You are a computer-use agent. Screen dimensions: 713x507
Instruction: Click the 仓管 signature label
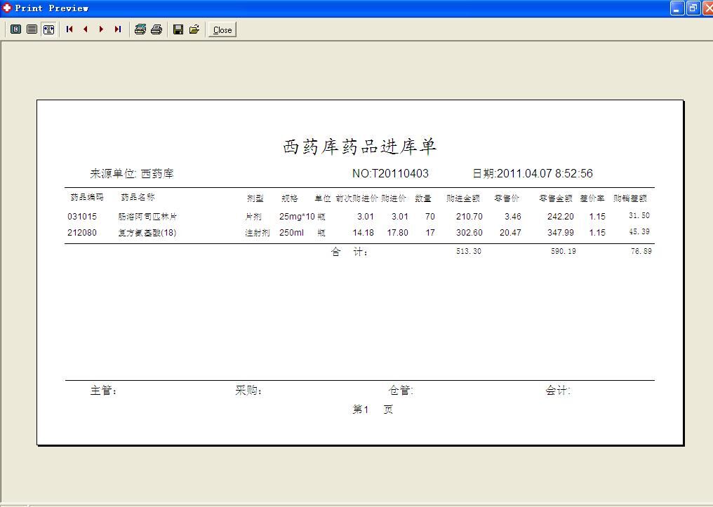click(401, 391)
